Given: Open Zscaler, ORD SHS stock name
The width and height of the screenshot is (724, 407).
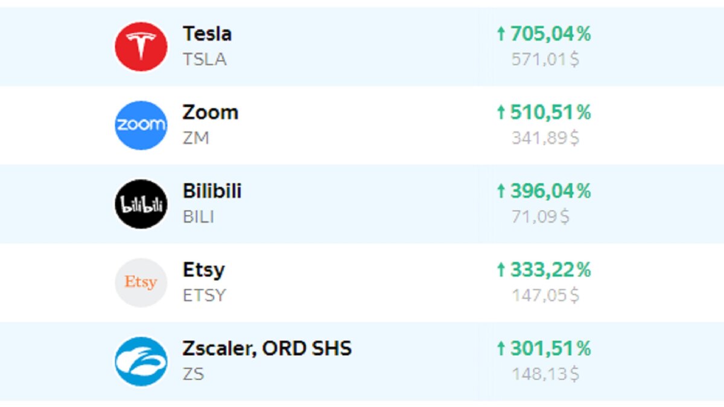Looking at the screenshot, I should click(x=267, y=349).
